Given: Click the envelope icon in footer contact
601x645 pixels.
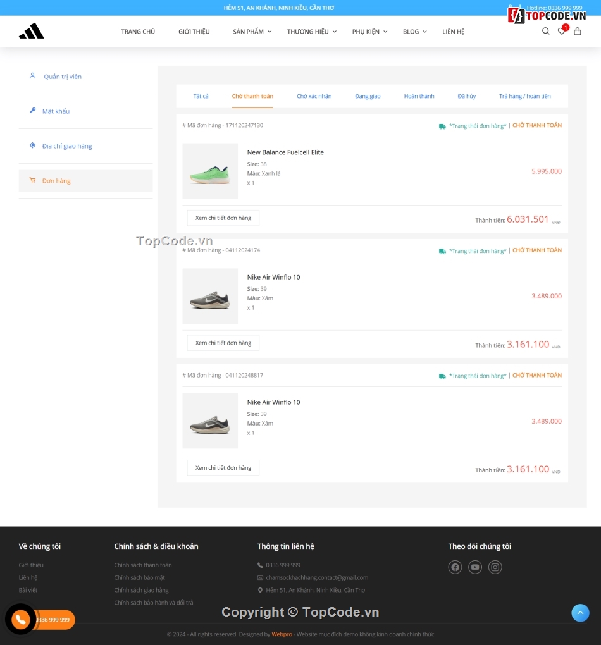Looking at the screenshot, I should (260, 577).
